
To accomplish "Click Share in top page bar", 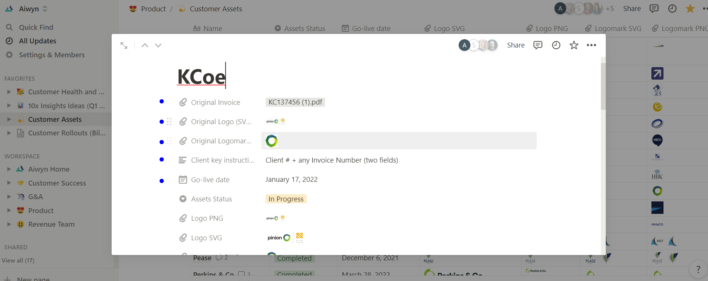I will click(x=632, y=9).
